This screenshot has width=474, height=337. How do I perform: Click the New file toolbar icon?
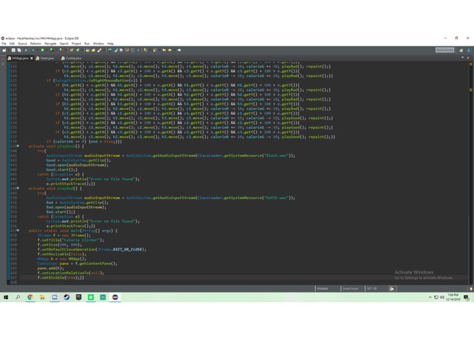(x=4, y=50)
